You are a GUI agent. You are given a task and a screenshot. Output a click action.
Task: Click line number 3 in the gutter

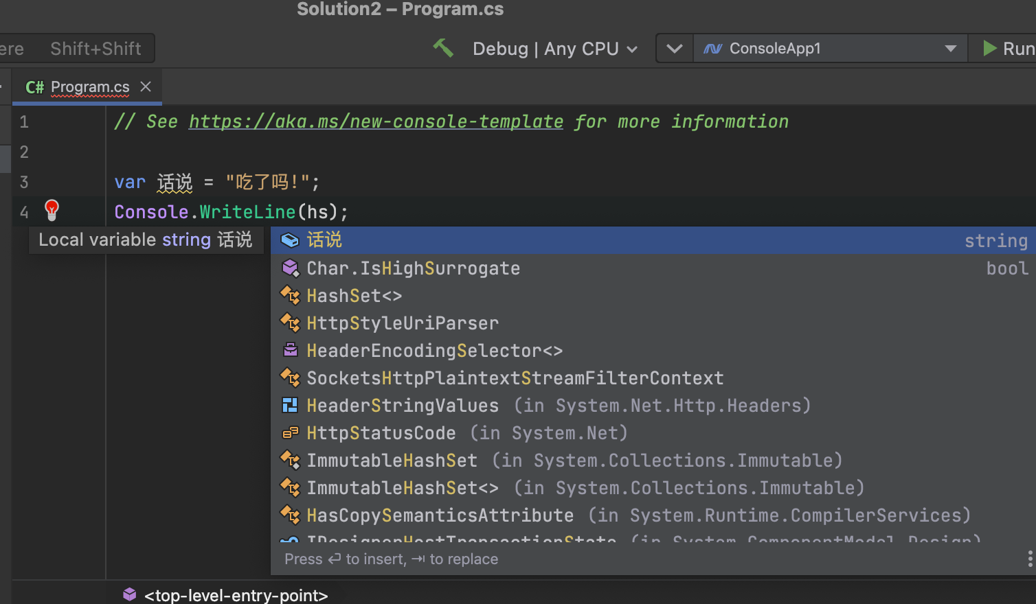24,182
